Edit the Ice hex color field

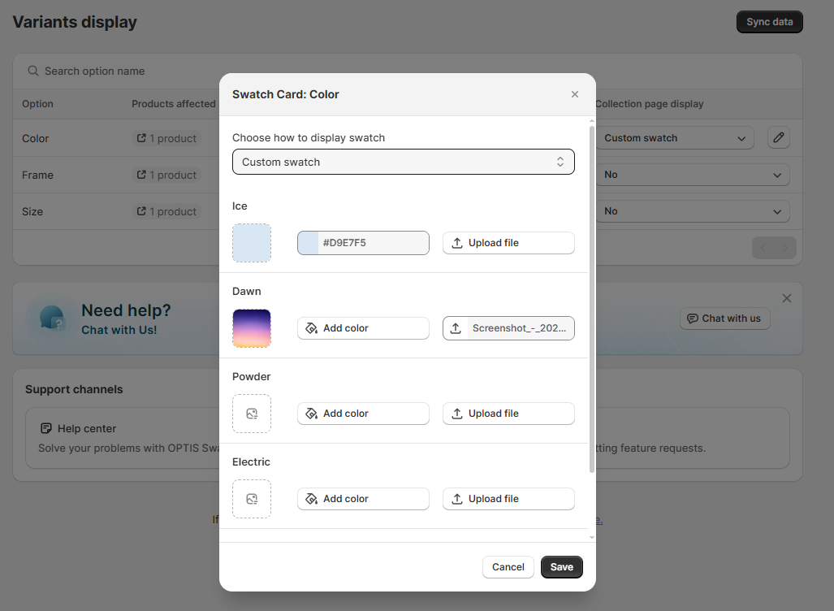[x=363, y=243]
